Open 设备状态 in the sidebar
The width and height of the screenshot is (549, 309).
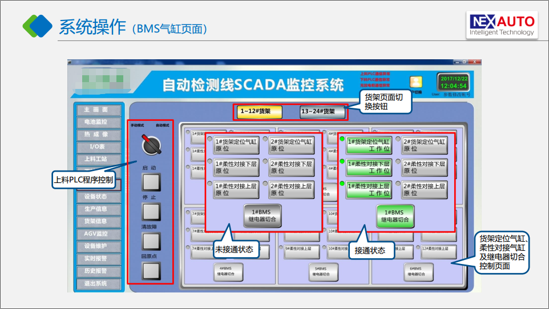(99, 197)
